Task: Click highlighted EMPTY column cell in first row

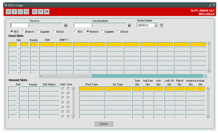Action: tap(64, 44)
